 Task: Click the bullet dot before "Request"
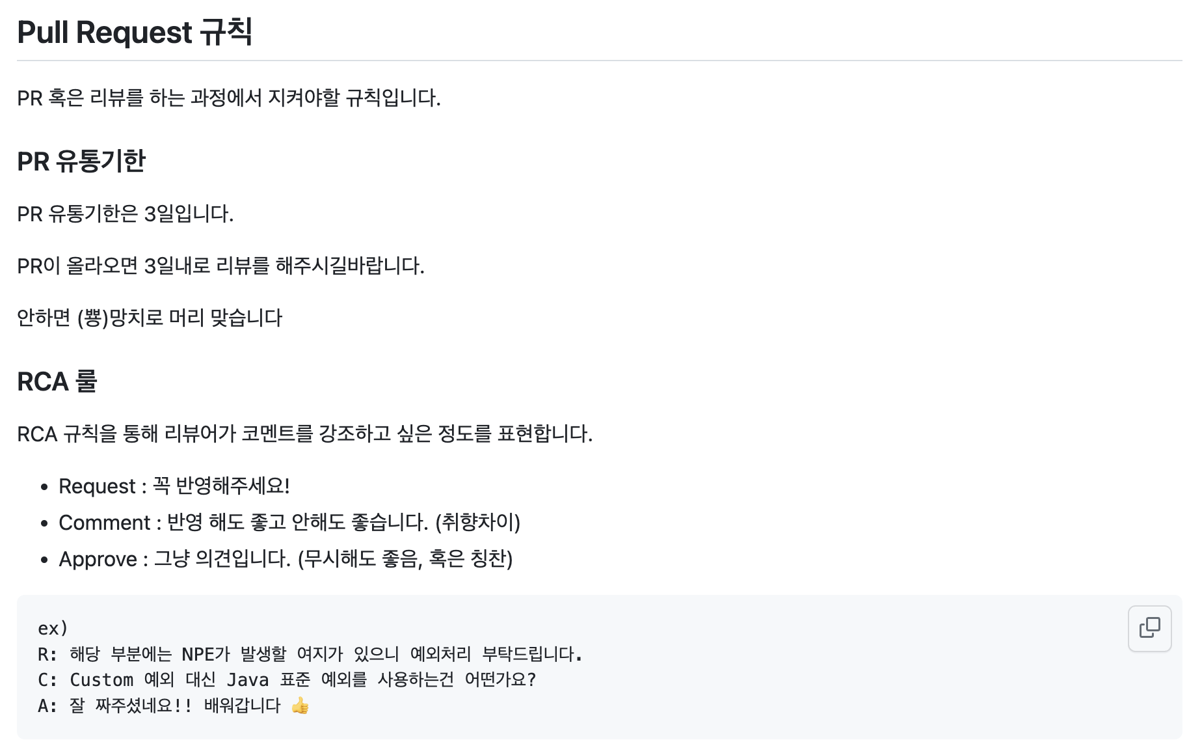coord(44,487)
